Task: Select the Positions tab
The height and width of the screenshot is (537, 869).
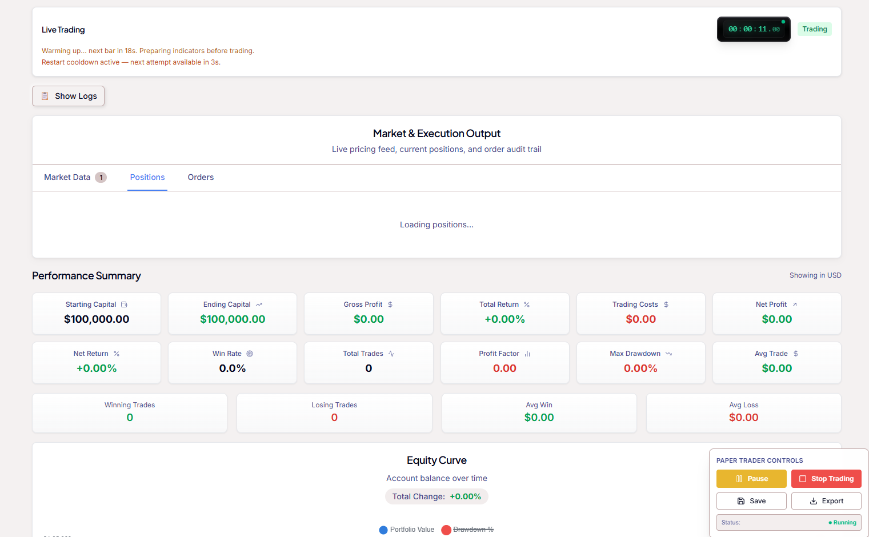Action: [147, 177]
